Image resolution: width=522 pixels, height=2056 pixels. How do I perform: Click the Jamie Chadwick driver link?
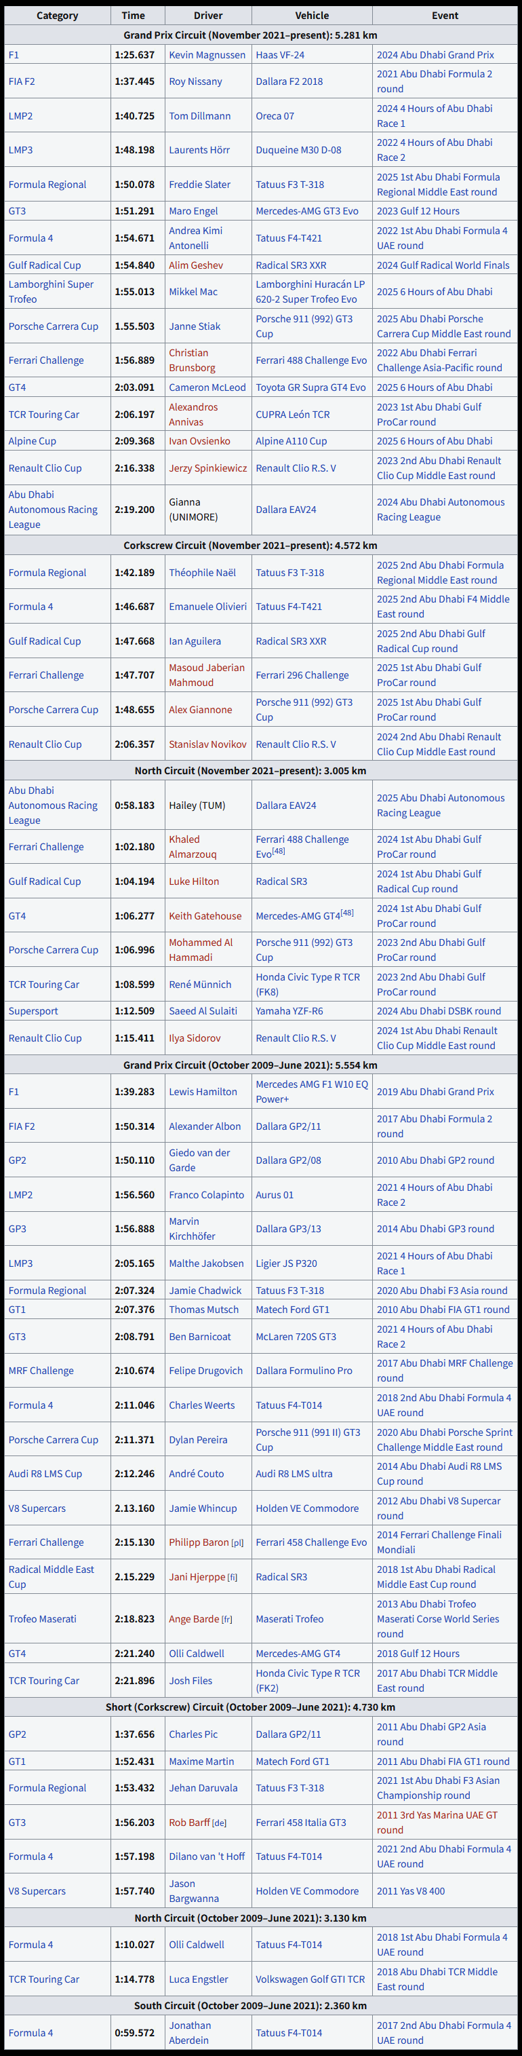[205, 1291]
